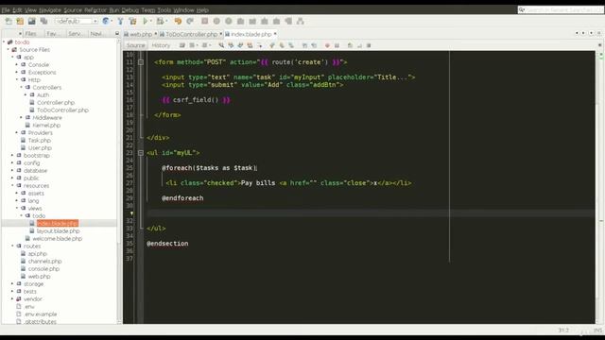The width and height of the screenshot is (605, 340).
Task: Select web.php under routes folder
Action: pyautogui.click(x=39, y=277)
